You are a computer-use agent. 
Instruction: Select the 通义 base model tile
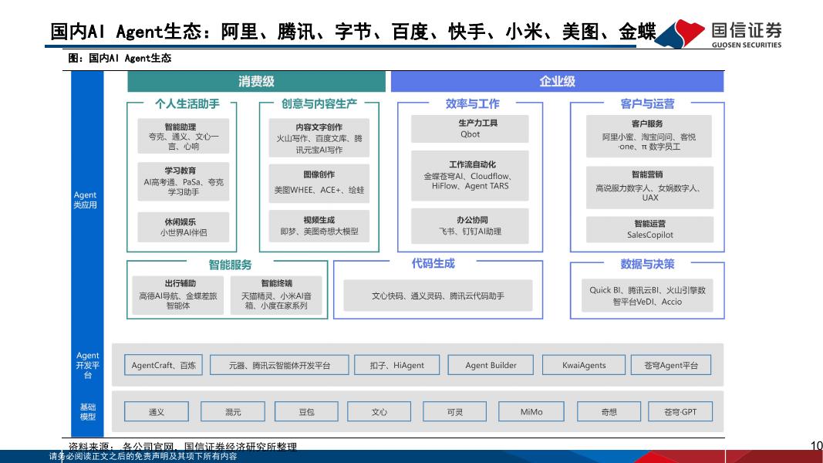pos(157,411)
